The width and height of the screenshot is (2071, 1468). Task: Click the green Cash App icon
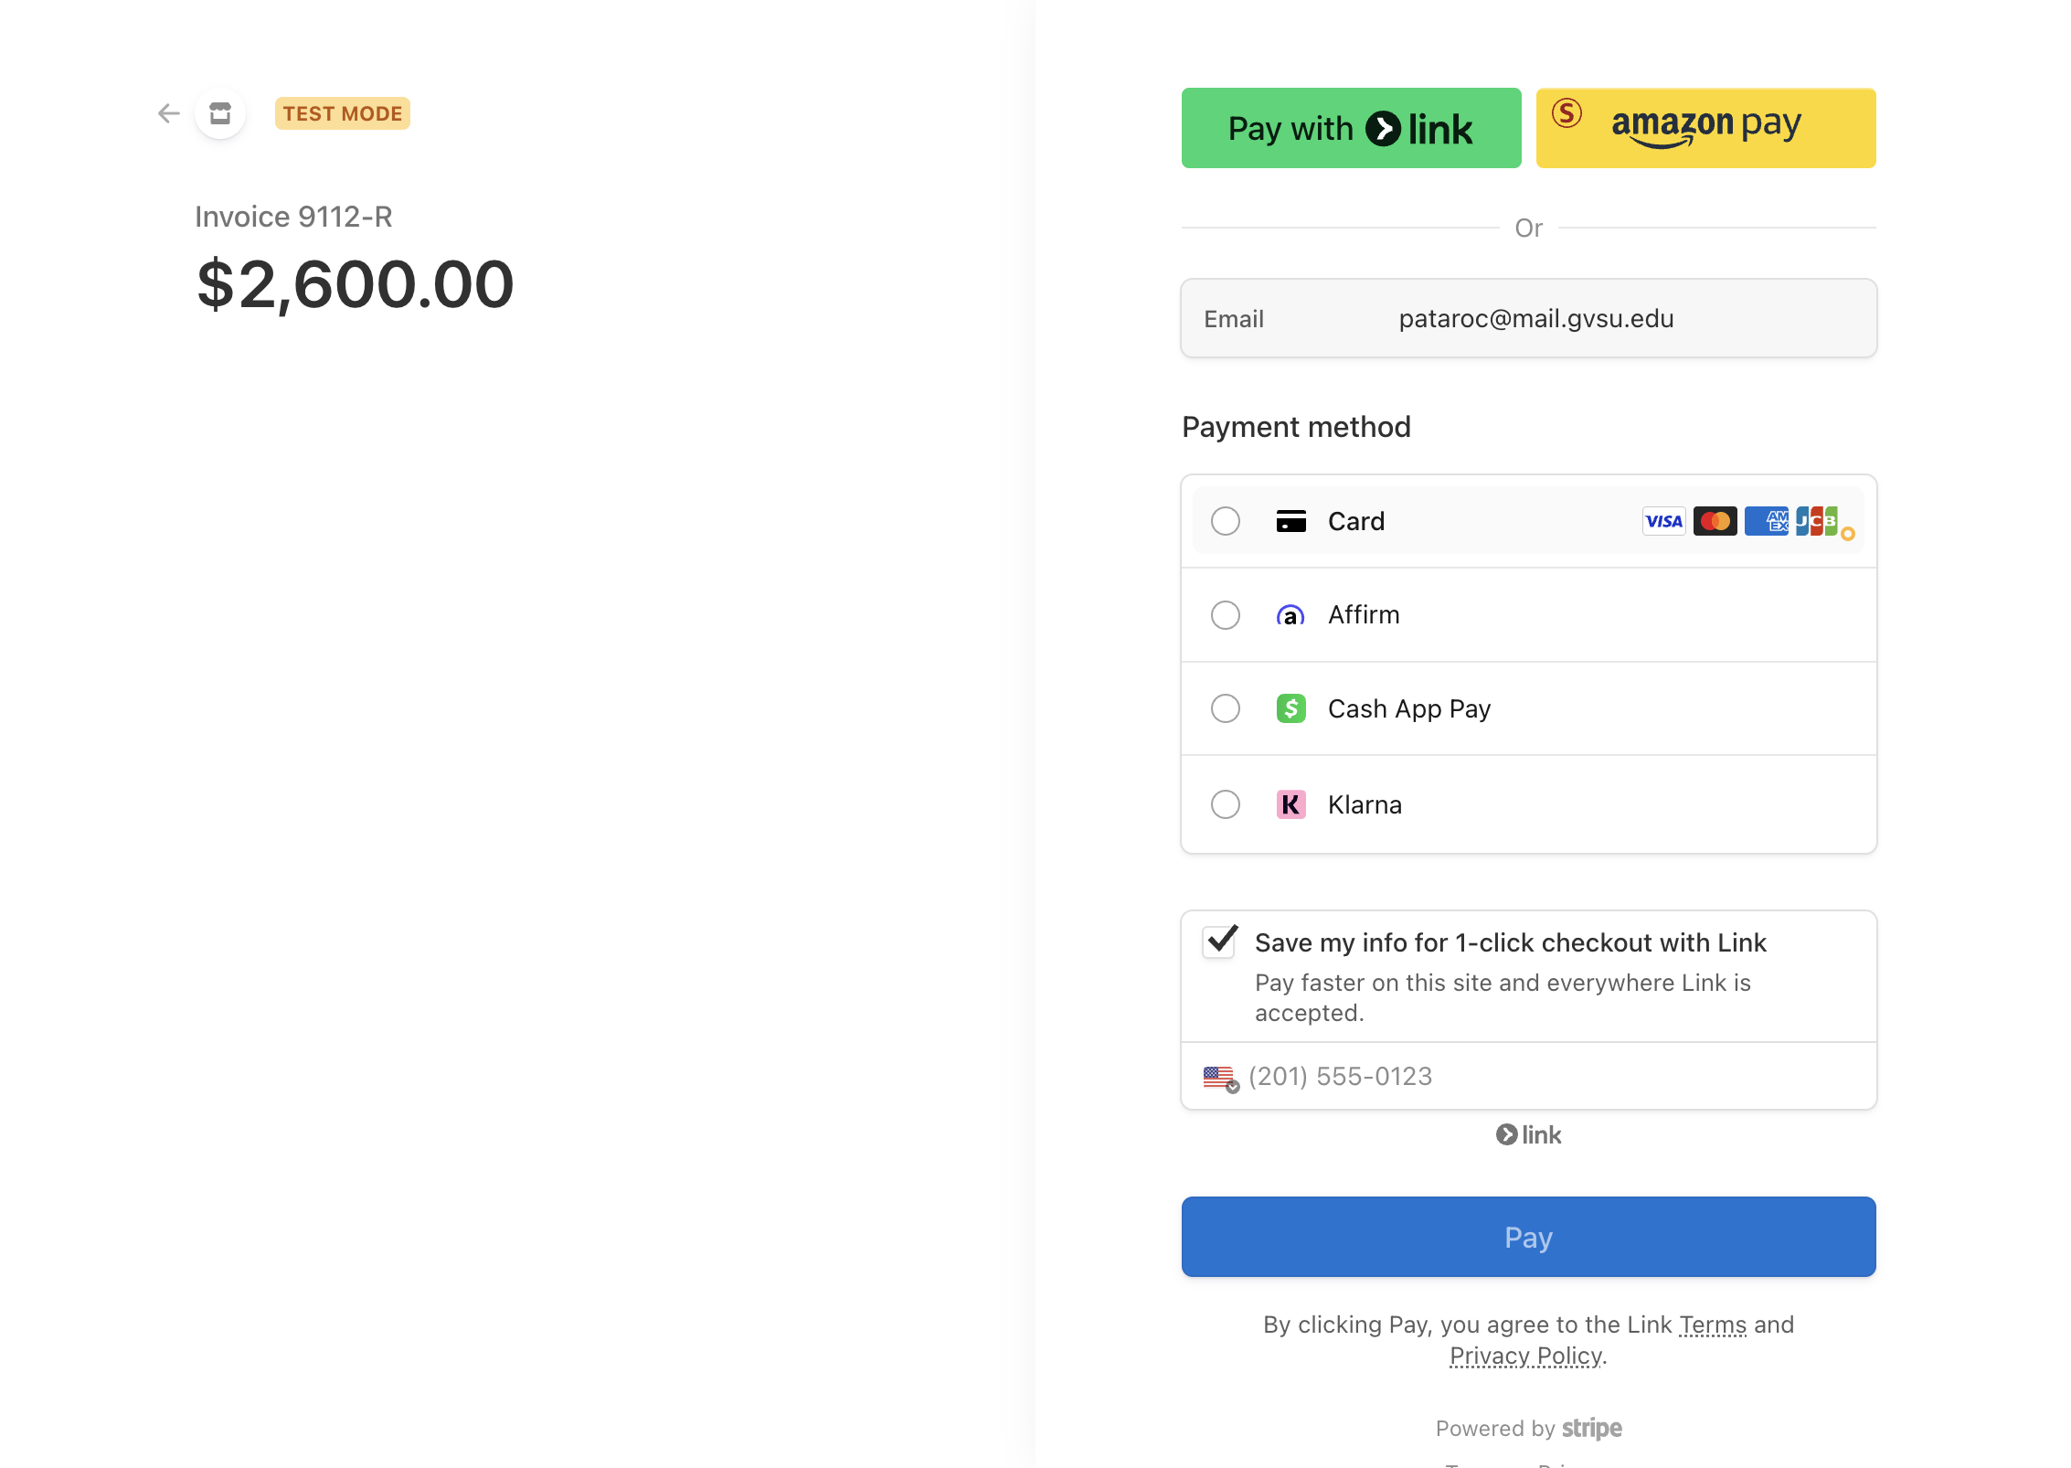click(1290, 708)
